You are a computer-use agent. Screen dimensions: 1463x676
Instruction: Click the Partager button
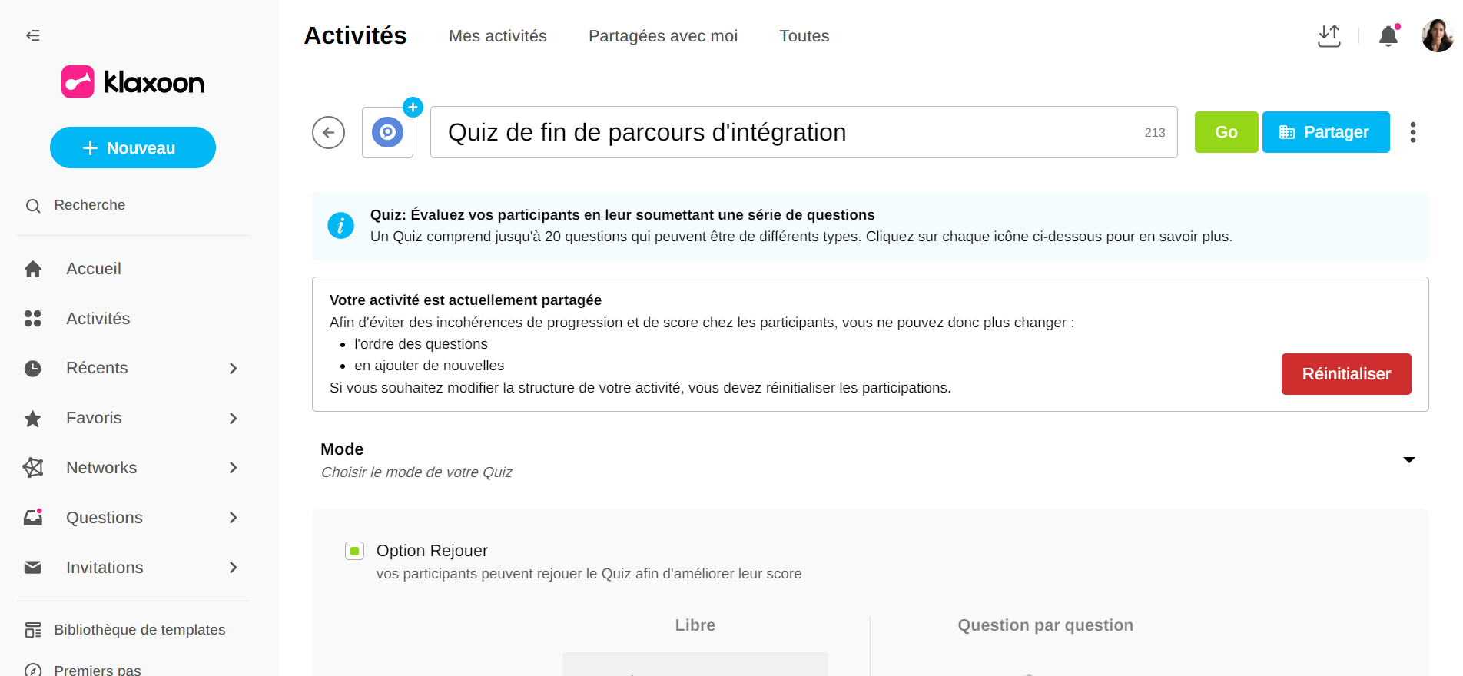click(1325, 132)
